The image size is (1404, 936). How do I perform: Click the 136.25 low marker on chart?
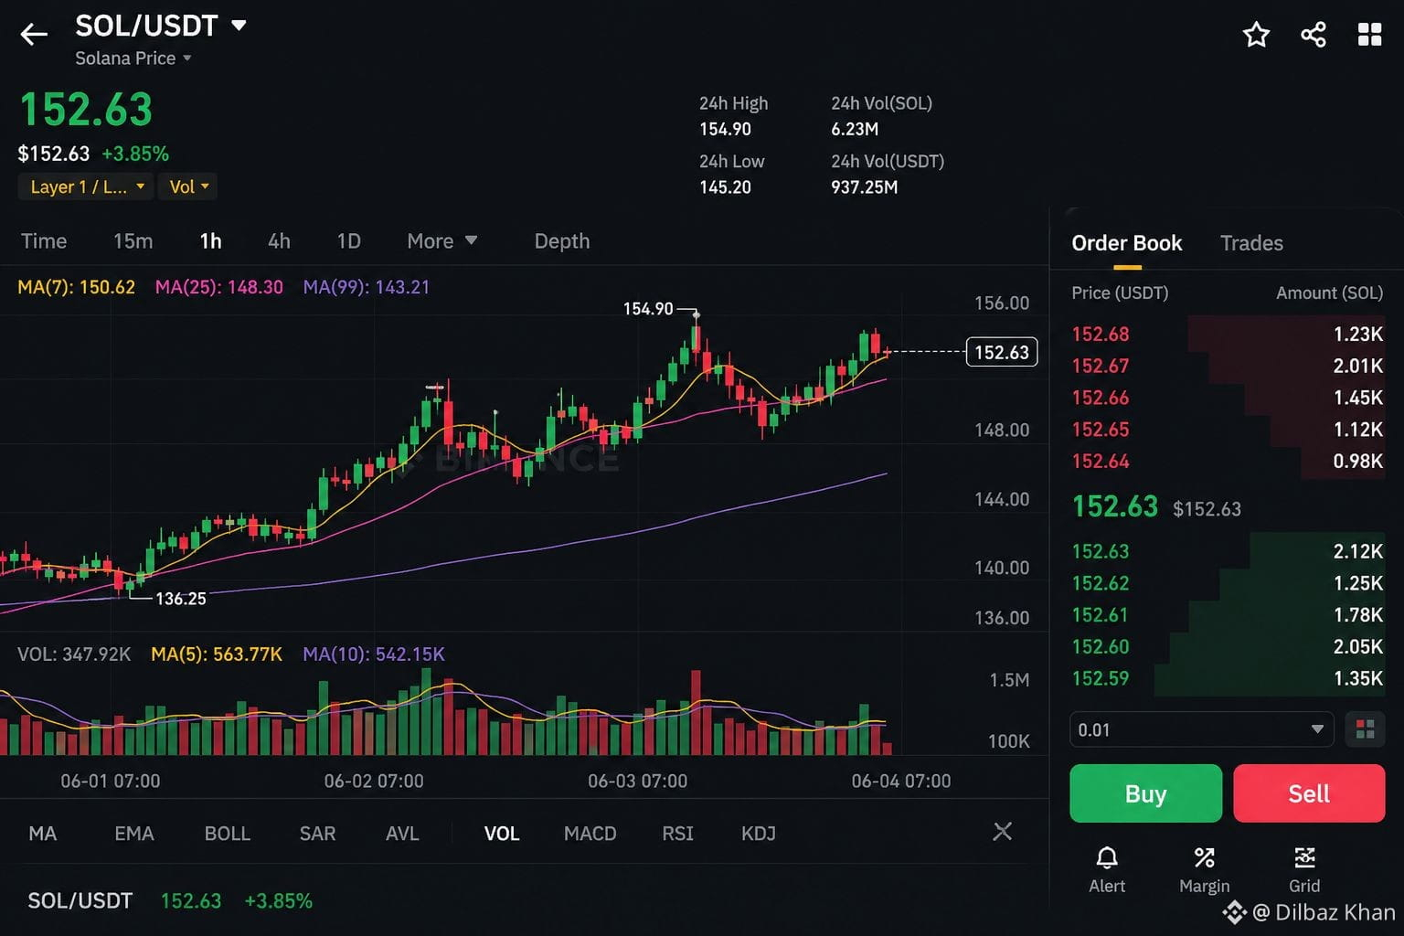pyautogui.click(x=180, y=599)
